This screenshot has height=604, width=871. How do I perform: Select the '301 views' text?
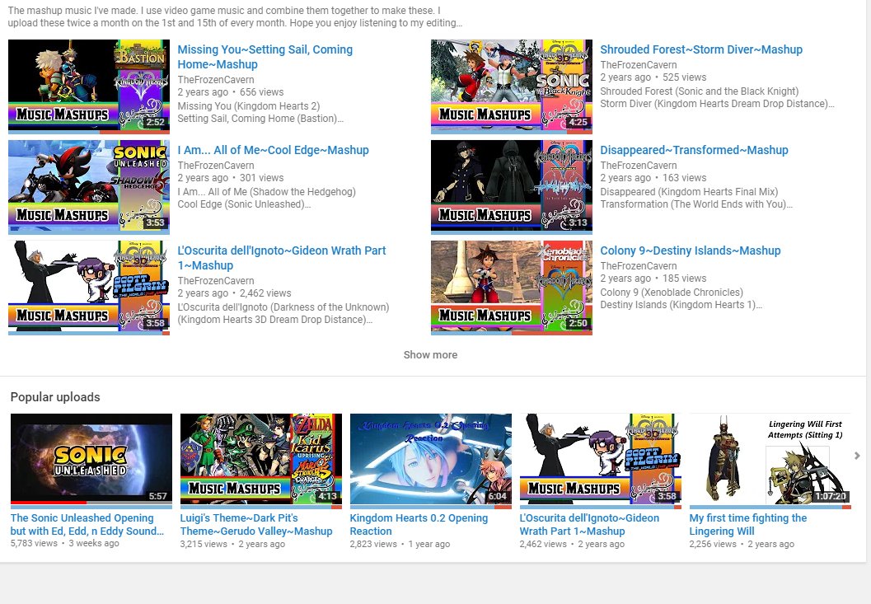pyautogui.click(x=262, y=178)
